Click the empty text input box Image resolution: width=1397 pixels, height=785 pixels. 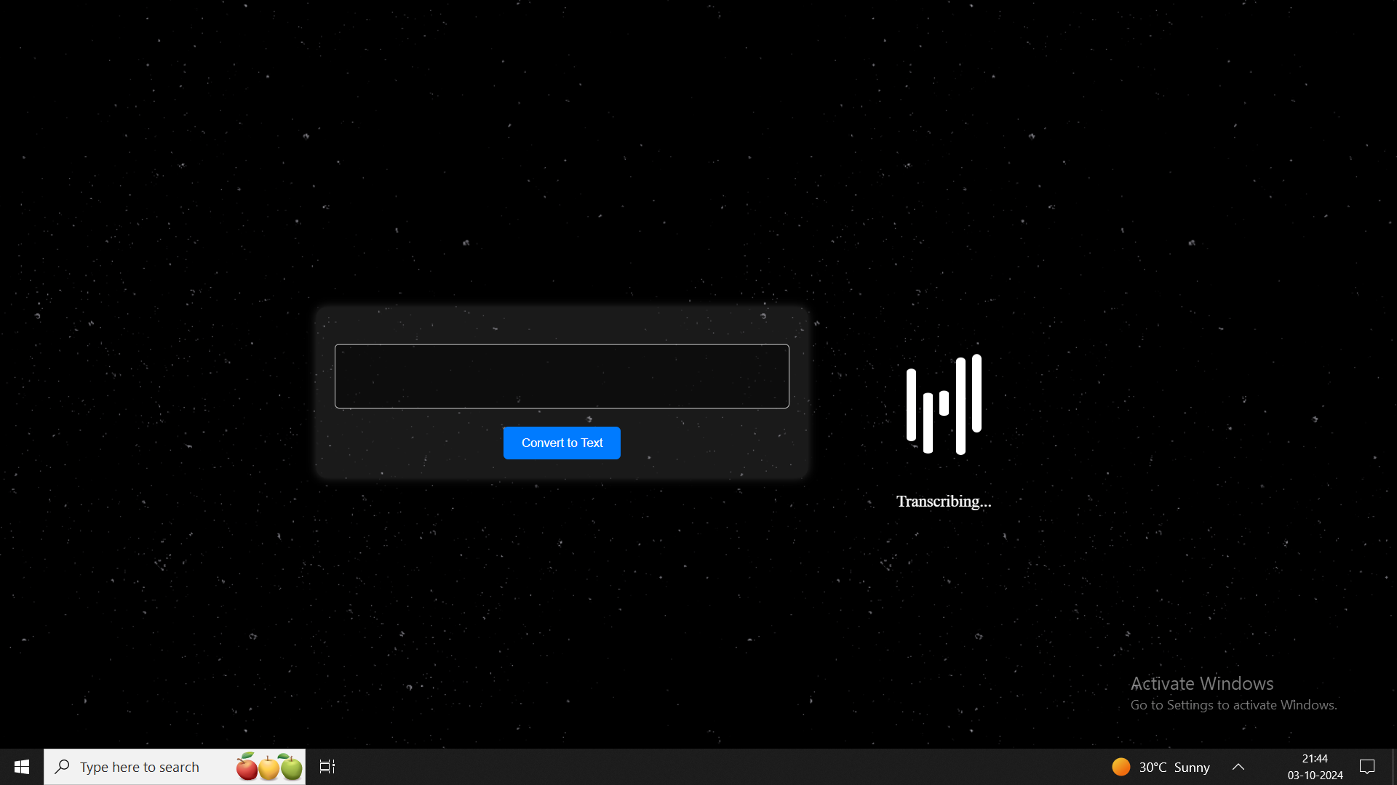561,376
